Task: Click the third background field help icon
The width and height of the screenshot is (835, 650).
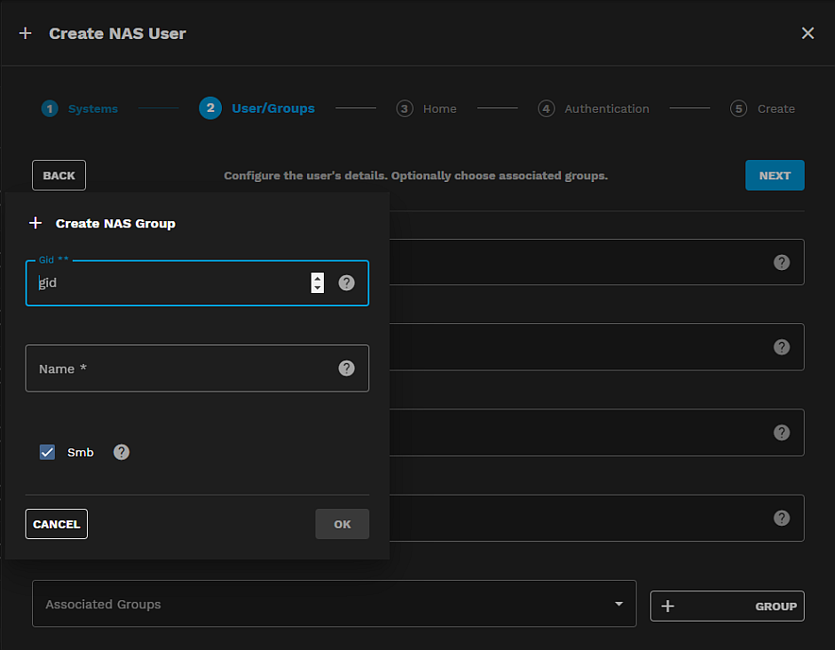Action: 782,432
